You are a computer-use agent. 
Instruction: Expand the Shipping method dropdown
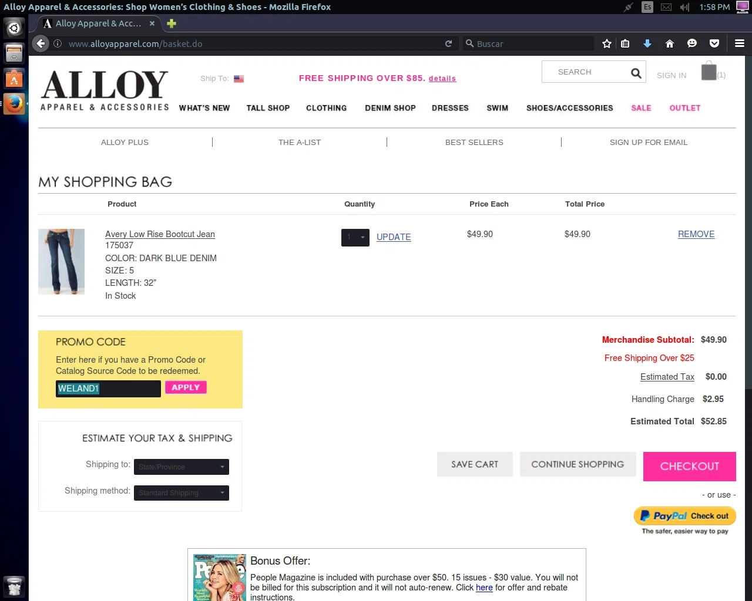tap(182, 492)
